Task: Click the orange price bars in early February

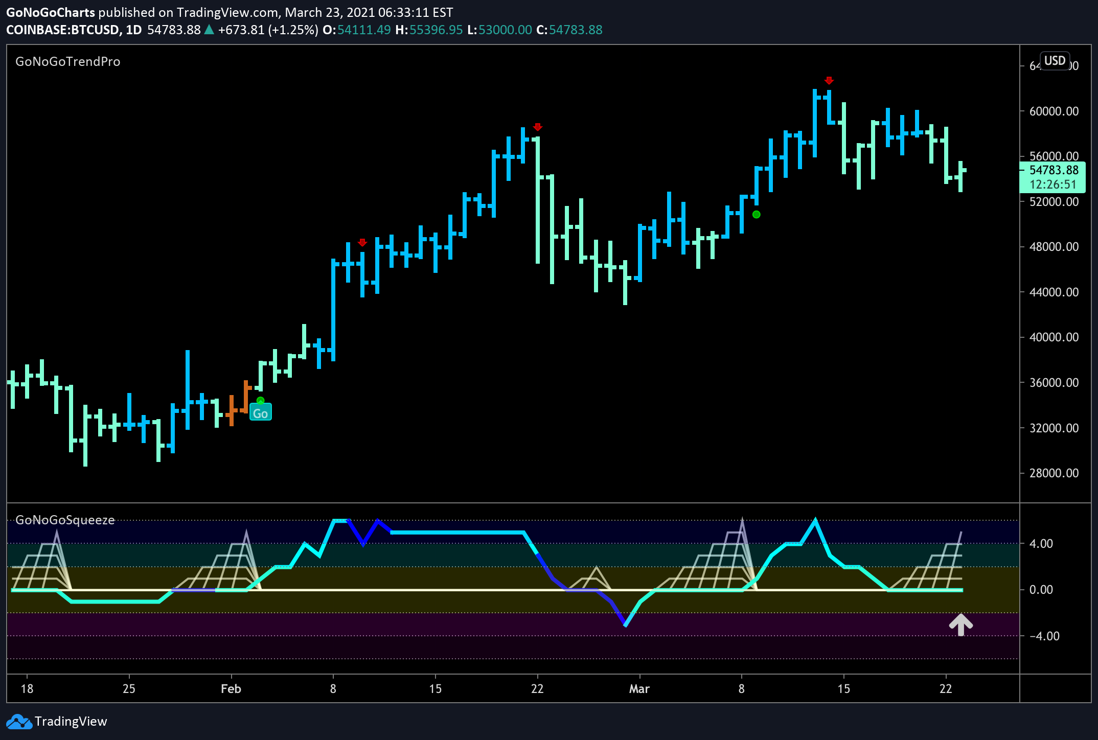Action: (x=239, y=404)
